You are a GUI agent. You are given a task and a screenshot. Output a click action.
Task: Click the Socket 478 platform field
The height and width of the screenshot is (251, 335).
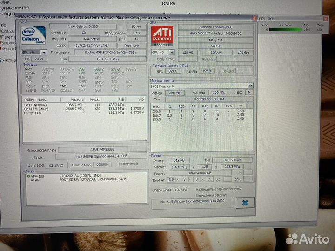[110, 52]
